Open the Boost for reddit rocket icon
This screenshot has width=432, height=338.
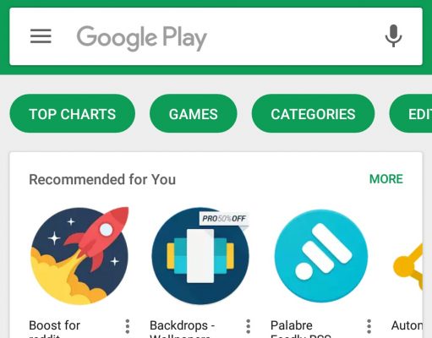79,256
